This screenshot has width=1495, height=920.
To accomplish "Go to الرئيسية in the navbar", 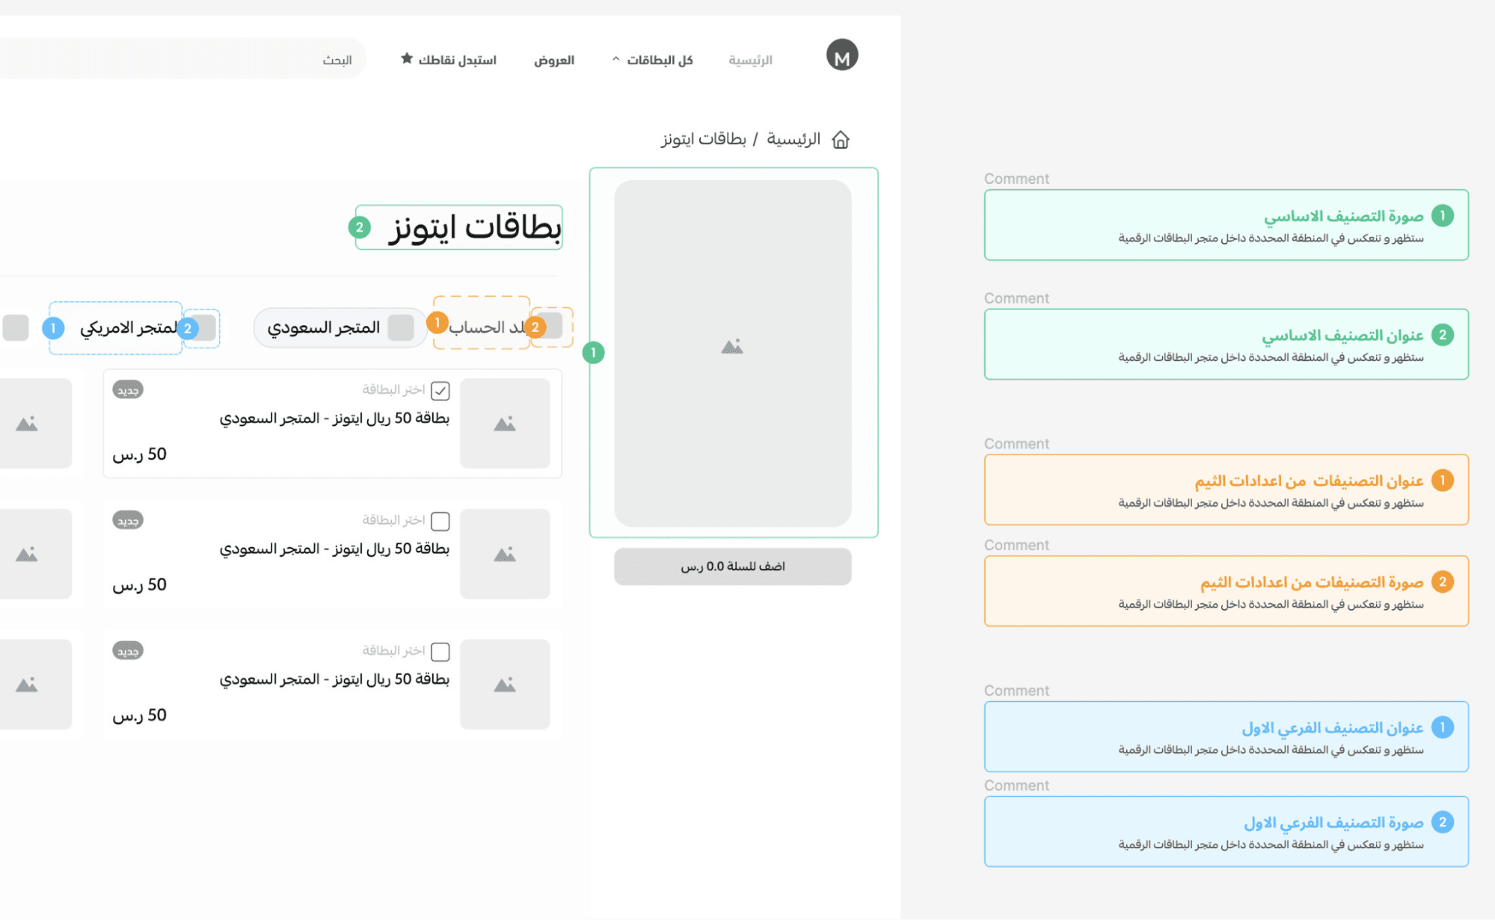I will tap(750, 60).
